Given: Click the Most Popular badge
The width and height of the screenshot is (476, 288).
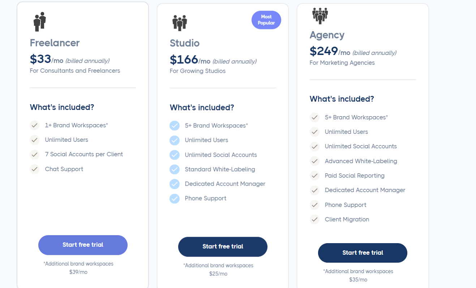Looking at the screenshot, I should click(x=266, y=20).
